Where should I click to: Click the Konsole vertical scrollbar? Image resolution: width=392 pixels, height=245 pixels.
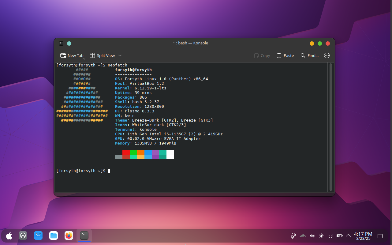coord(330,127)
